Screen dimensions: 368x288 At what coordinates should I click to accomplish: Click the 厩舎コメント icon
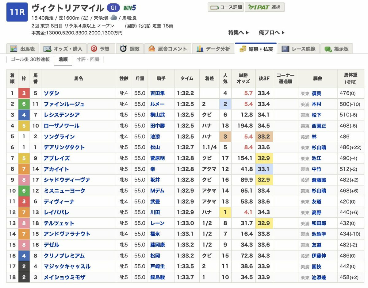(x=151, y=49)
